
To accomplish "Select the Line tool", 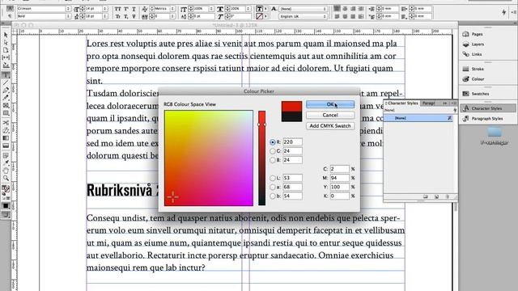I will (6, 82).
